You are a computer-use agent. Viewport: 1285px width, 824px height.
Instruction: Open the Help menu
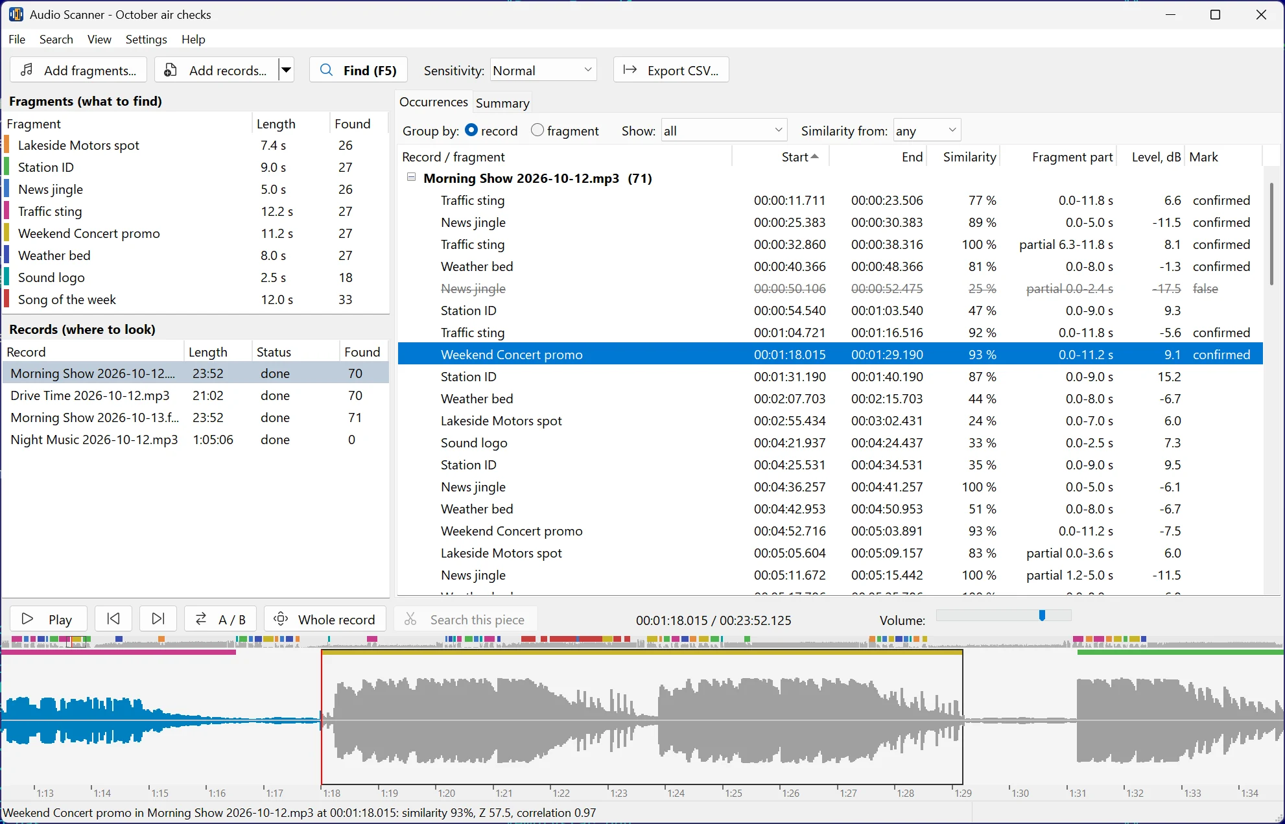point(193,39)
